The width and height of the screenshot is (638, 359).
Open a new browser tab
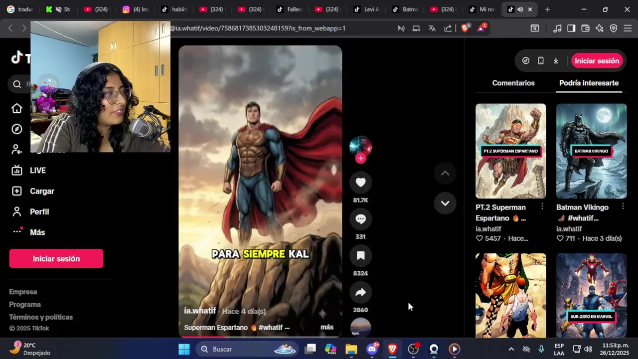pyautogui.click(x=547, y=9)
